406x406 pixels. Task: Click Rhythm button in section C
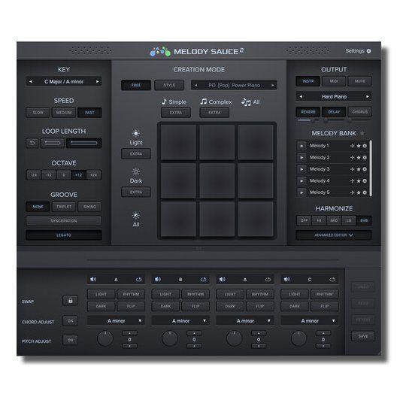(325, 294)
